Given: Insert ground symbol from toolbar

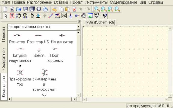Looking at the screenshot, I should coord(71,16).
